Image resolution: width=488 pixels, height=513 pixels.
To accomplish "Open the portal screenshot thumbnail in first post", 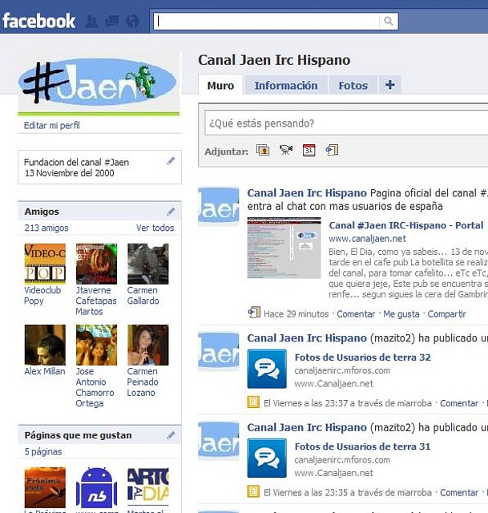I will tap(284, 248).
